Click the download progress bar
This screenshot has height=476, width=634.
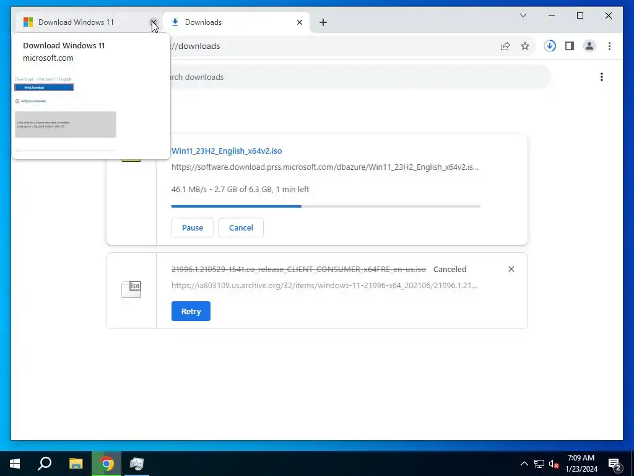326,206
